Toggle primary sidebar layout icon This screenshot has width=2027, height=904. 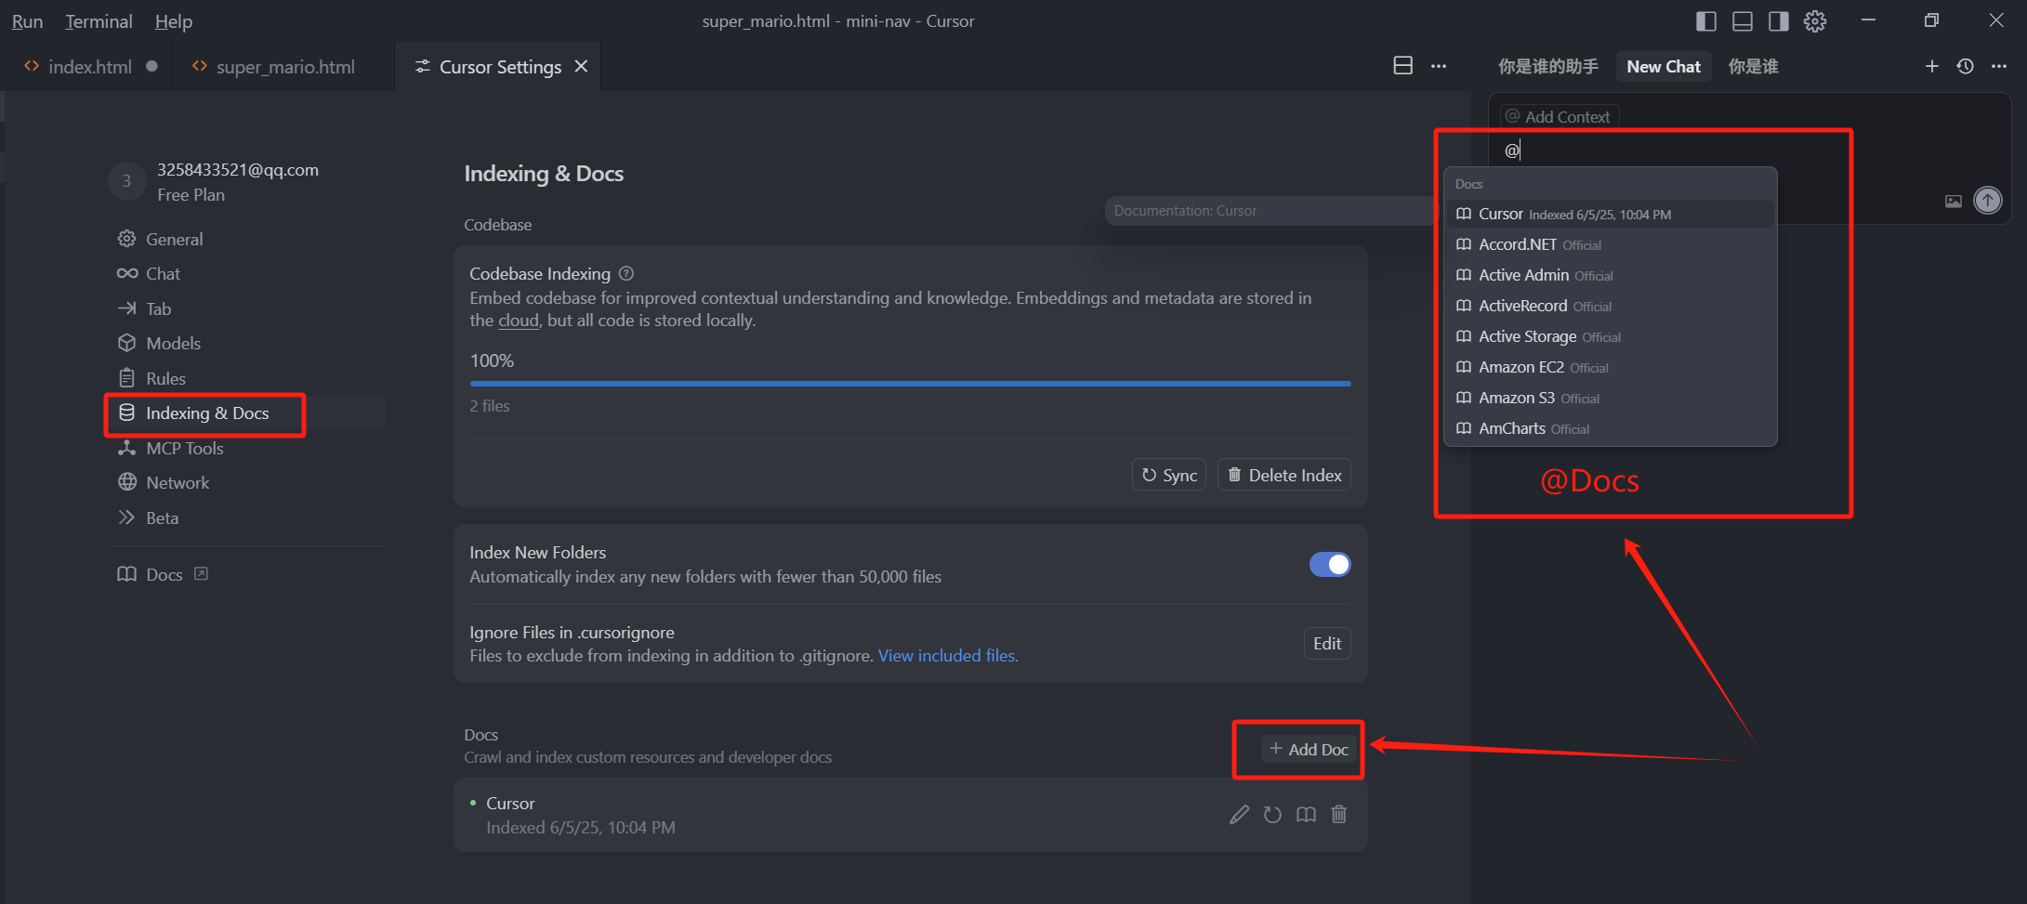pyautogui.click(x=1706, y=21)
